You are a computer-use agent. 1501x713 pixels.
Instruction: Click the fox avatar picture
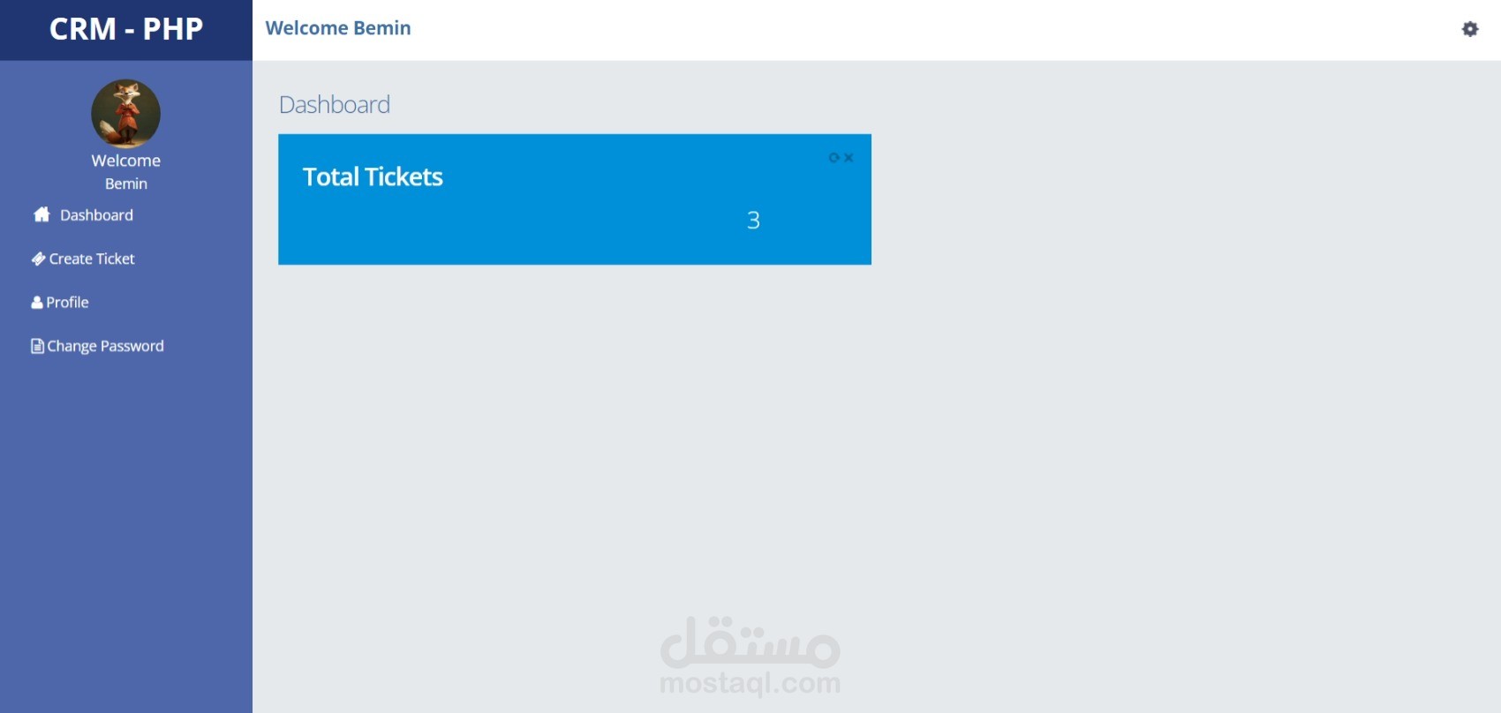(x=125, y=113)
